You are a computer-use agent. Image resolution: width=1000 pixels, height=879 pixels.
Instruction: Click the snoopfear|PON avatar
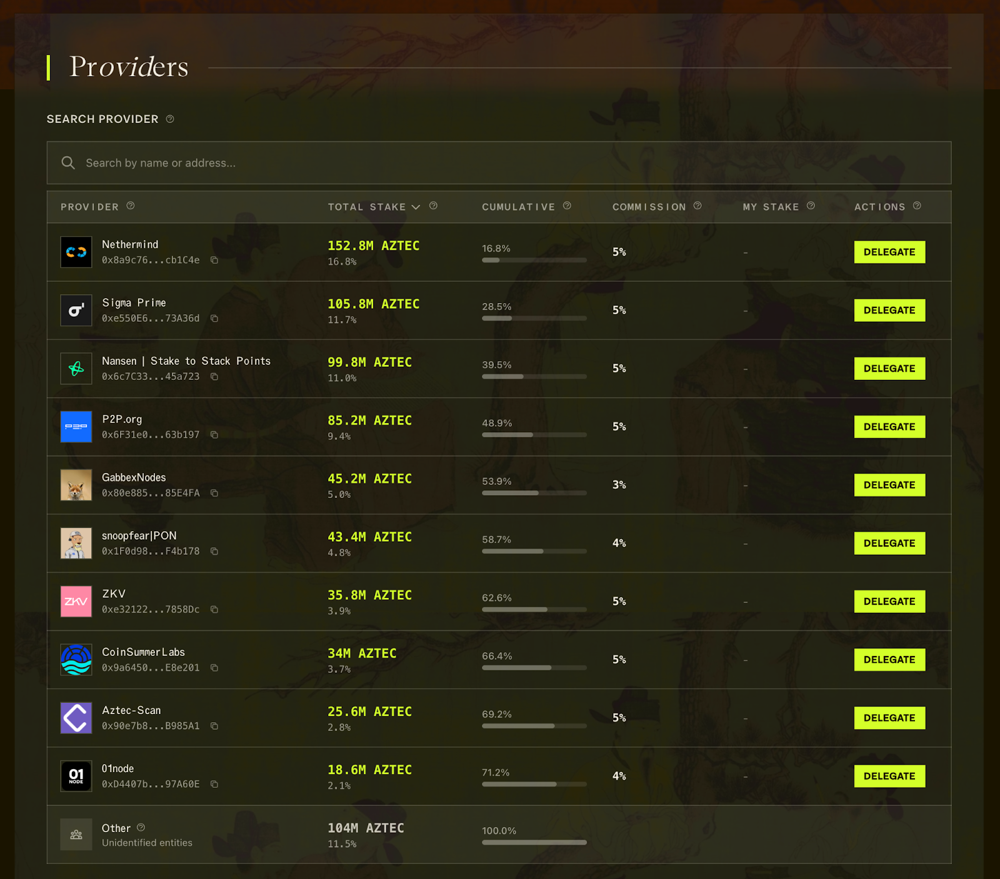(x=76, y=543)
